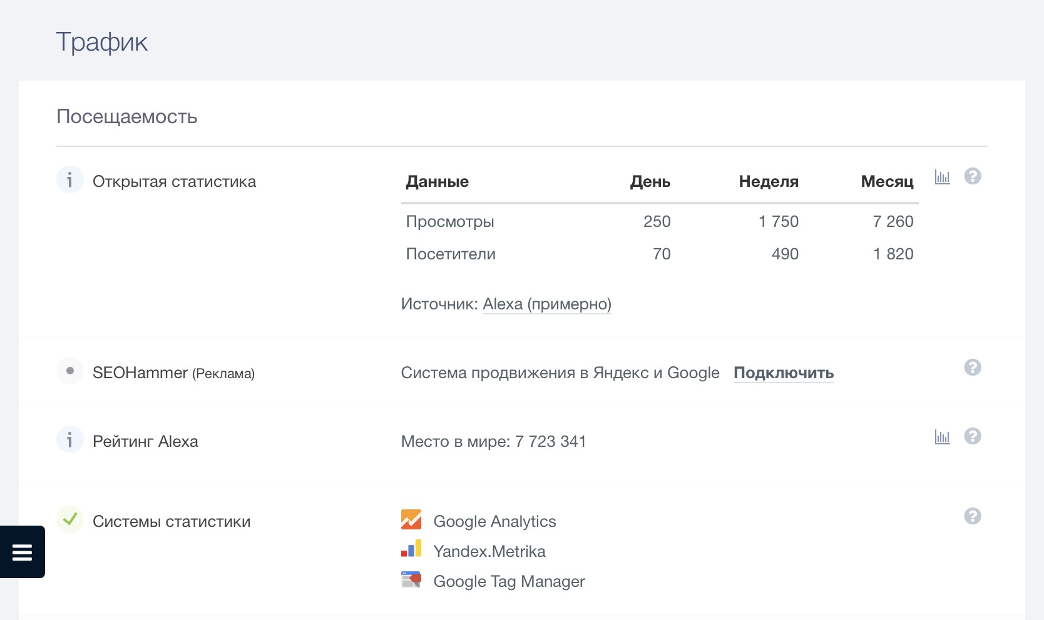Click the Просмотры row label
Image resolution: width=1044 pixels, height=620 pixels.
click(x=450, y=222)
